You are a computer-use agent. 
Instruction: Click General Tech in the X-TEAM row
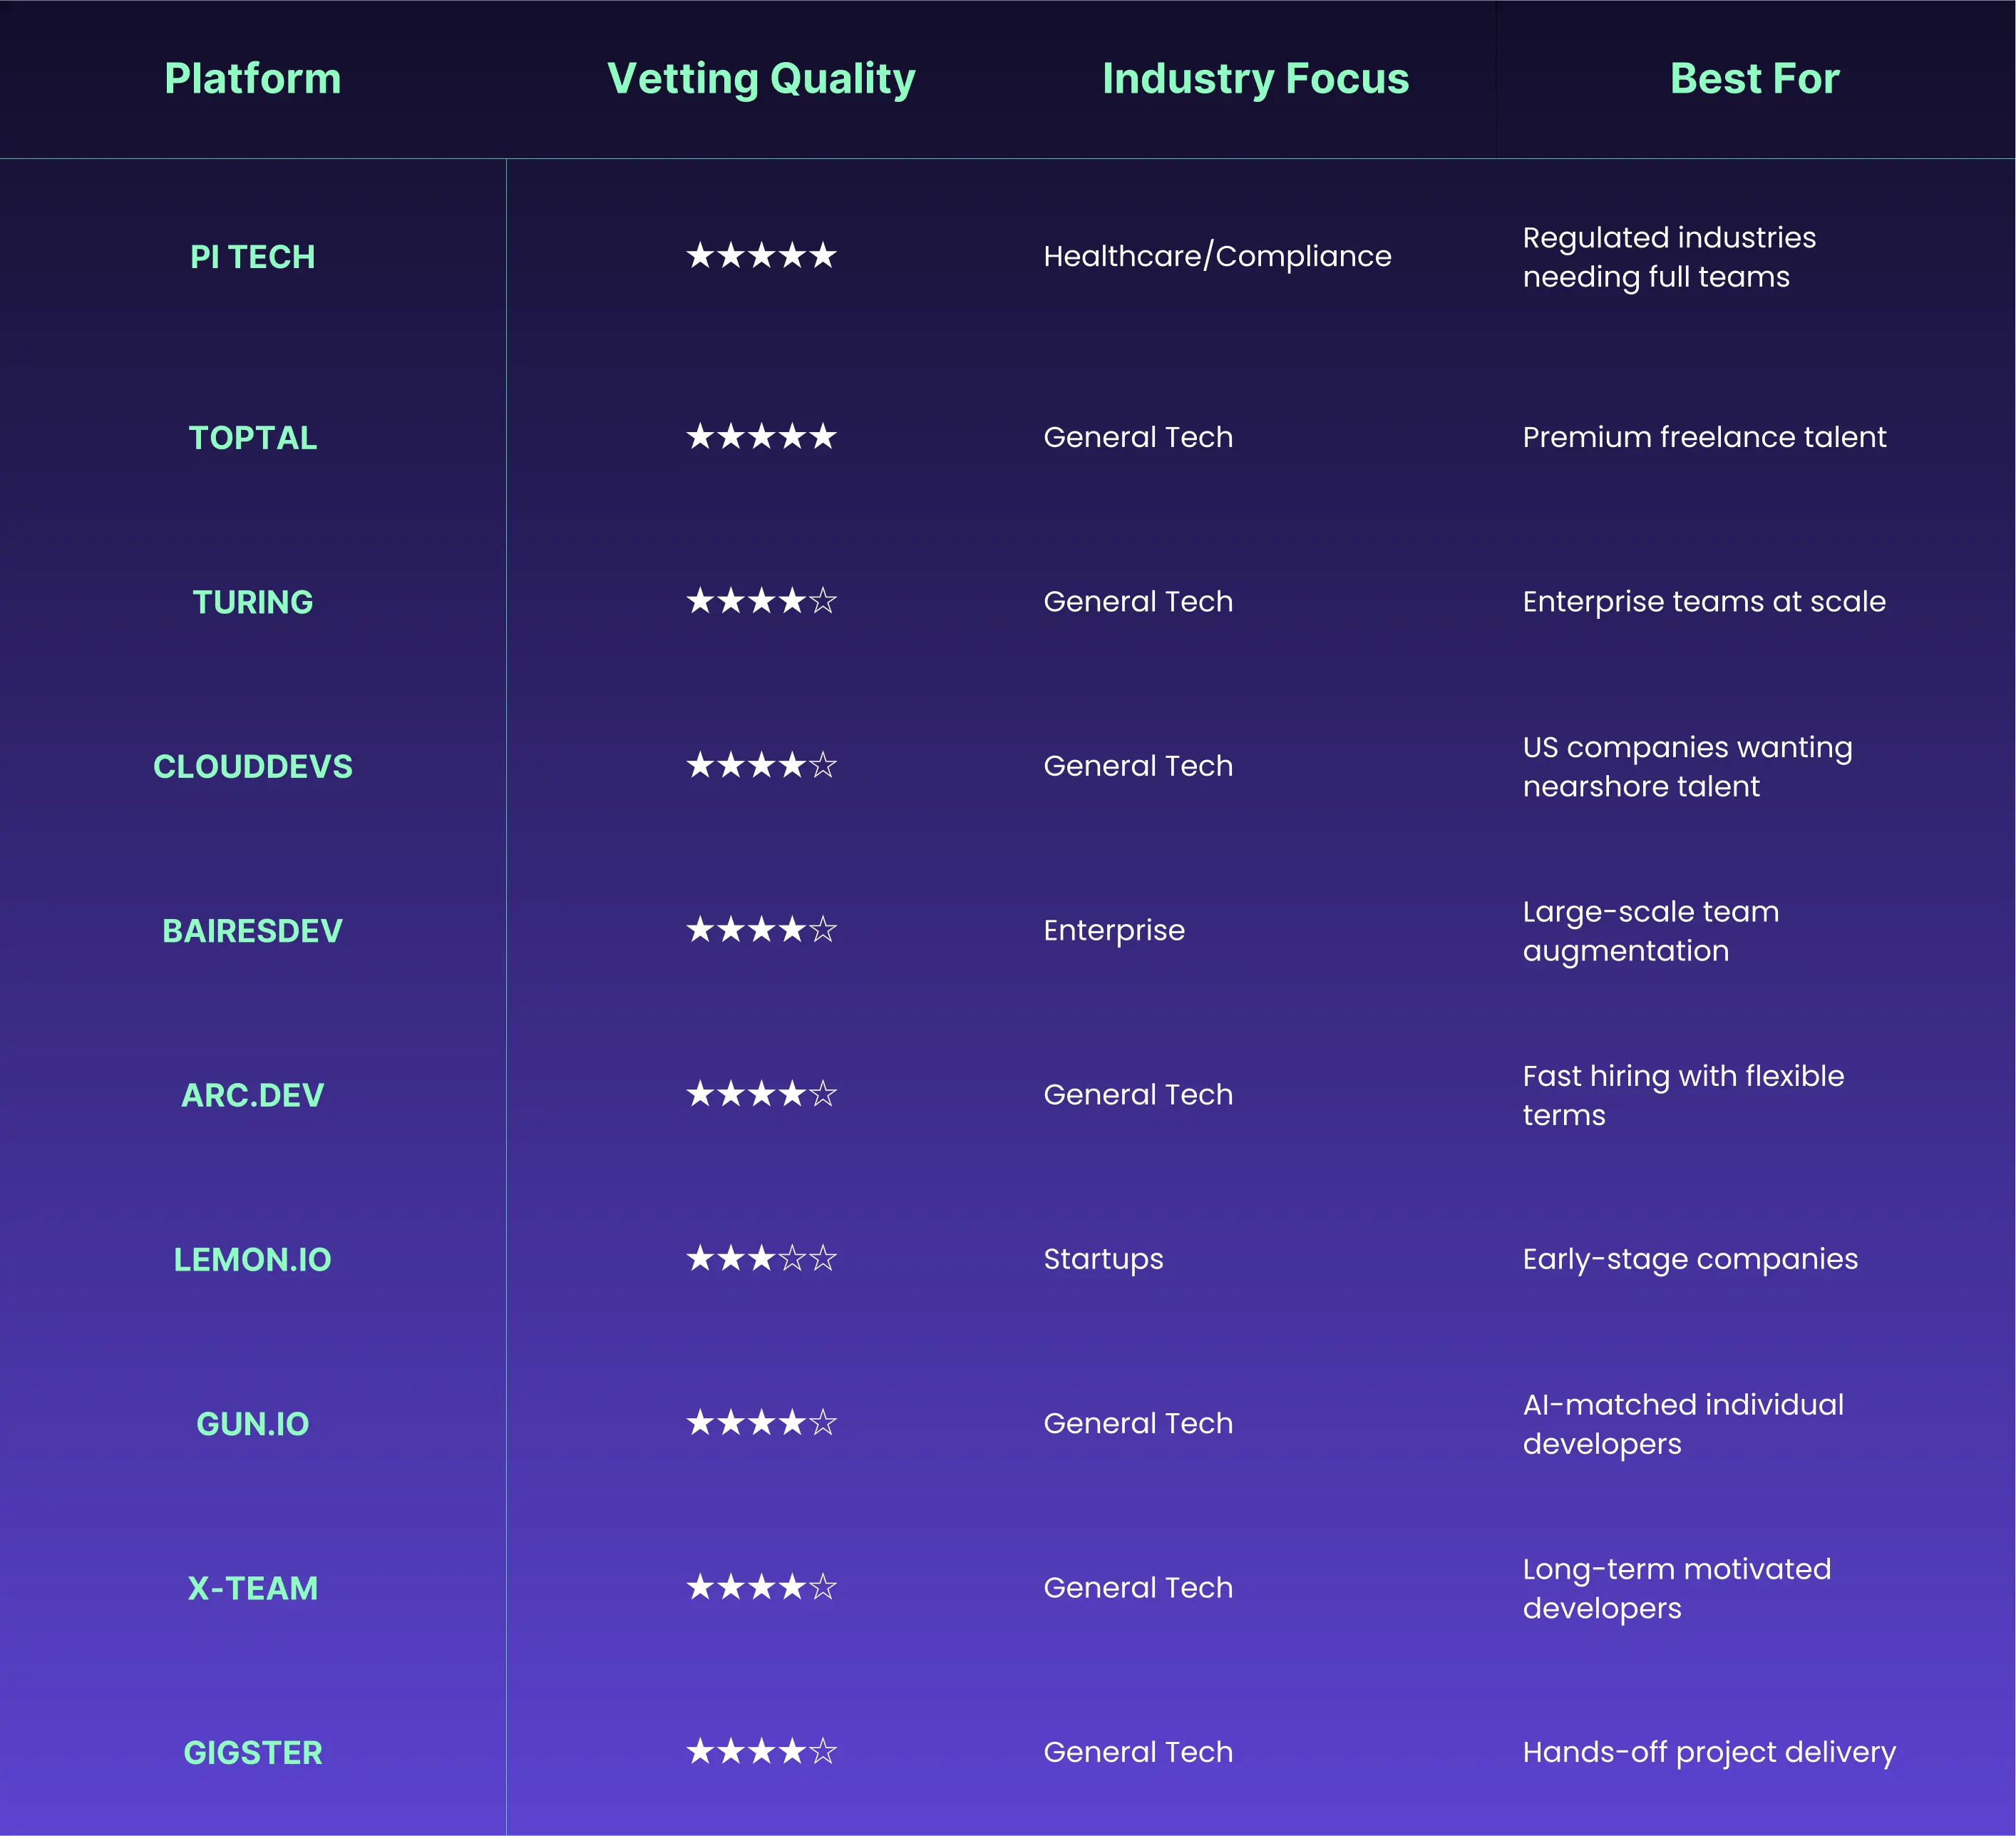pos(1138,1587)
